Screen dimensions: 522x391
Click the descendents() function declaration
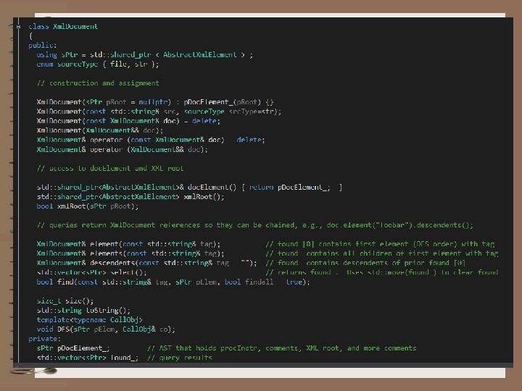[146, 263]
